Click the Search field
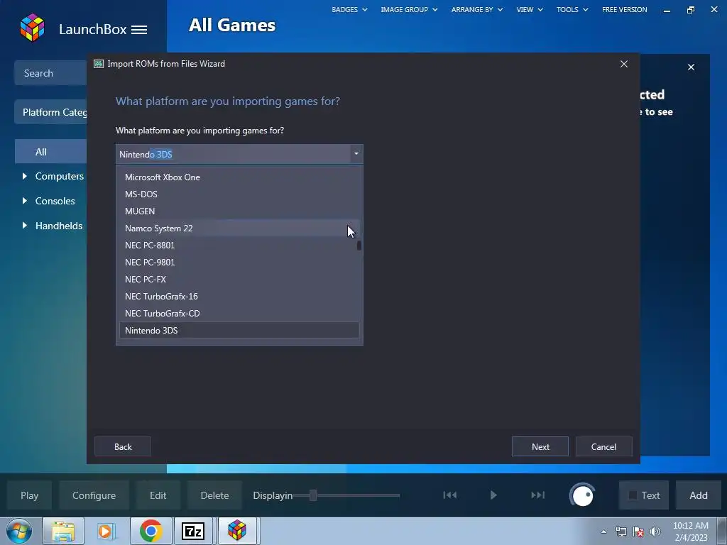Screen dimensions: 727x545 pos(50,73)
